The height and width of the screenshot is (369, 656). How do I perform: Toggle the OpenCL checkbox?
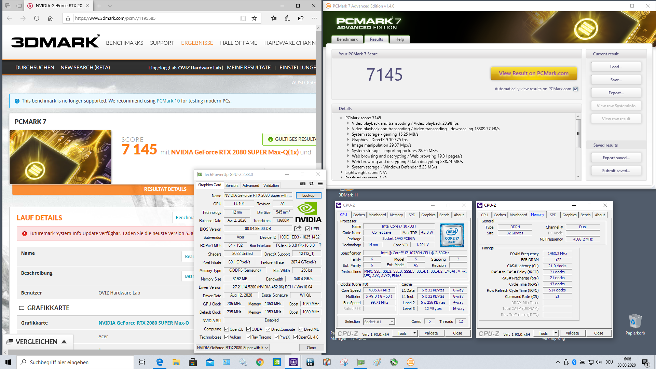click(x=227, y=329)
